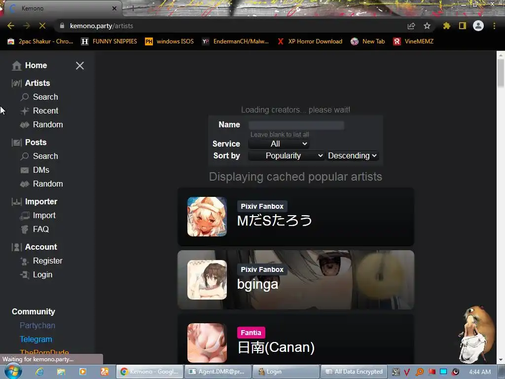Open XP Horror Download bookmark
Image resolution: width=505 pixels, height=379 pixels.
[310, 41]
